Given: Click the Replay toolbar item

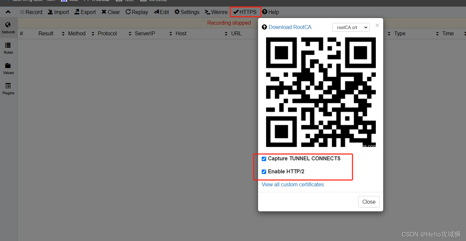Looking at the screenshot, I should (x=137, y=12).
